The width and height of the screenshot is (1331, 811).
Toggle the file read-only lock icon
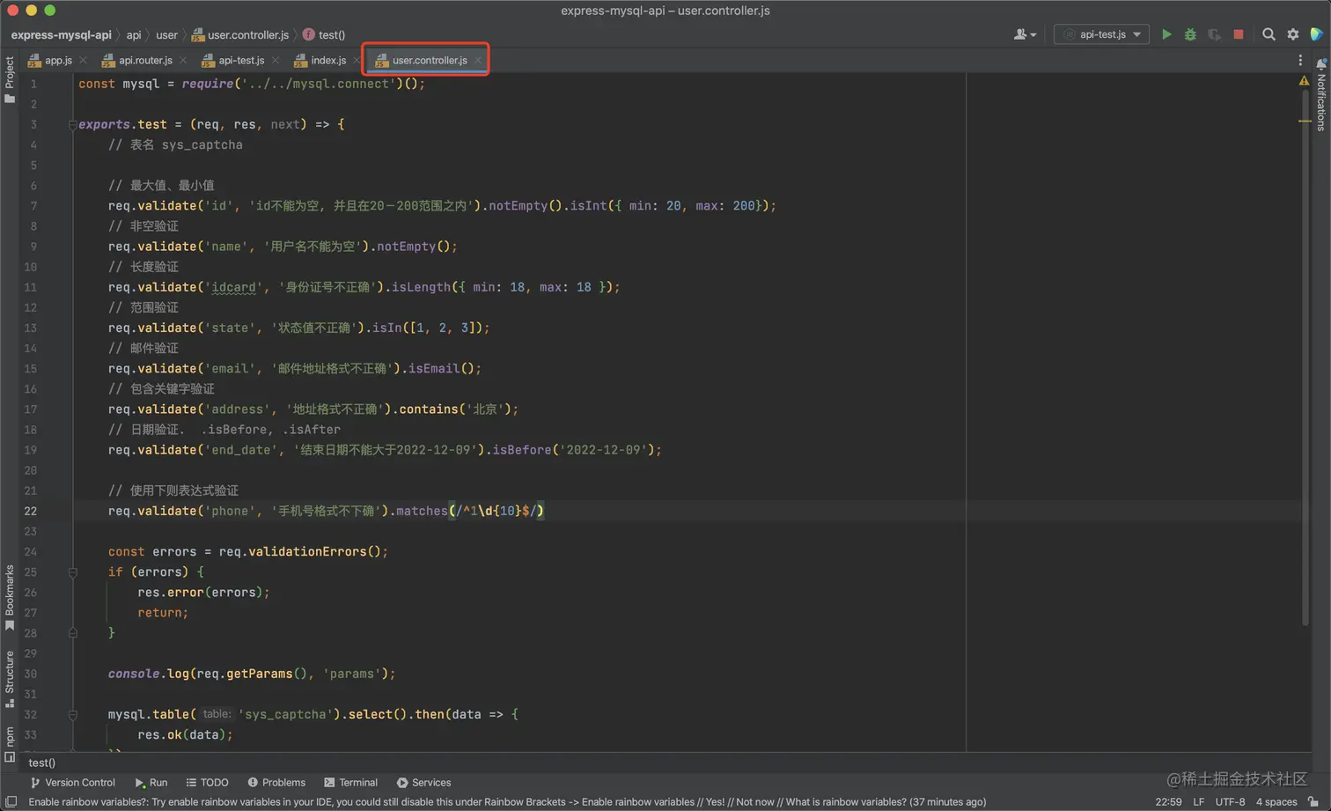1313,801
